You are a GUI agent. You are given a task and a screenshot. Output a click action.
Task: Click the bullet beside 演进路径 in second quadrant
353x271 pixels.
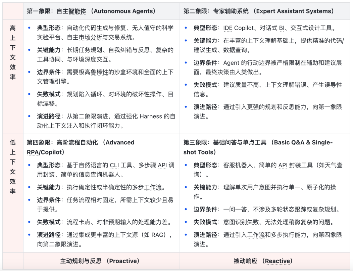186,107
